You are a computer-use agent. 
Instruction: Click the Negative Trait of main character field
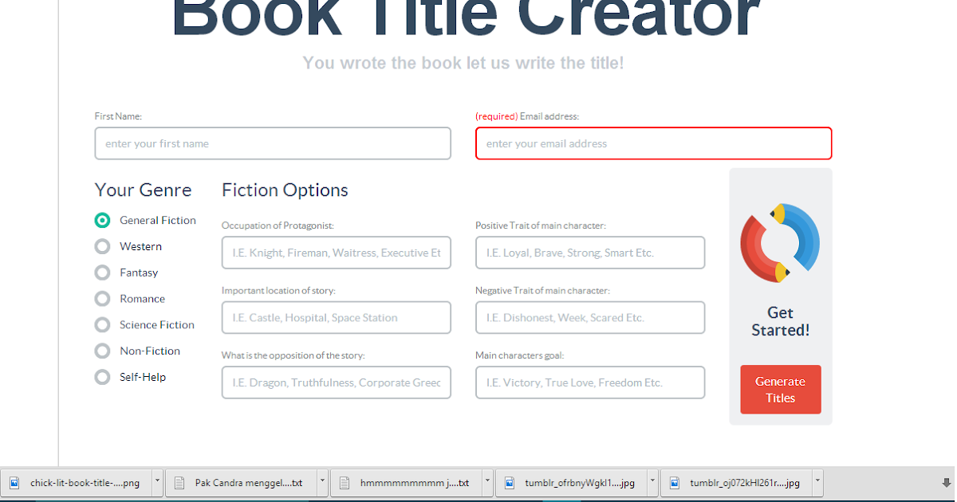pos(590,318)
